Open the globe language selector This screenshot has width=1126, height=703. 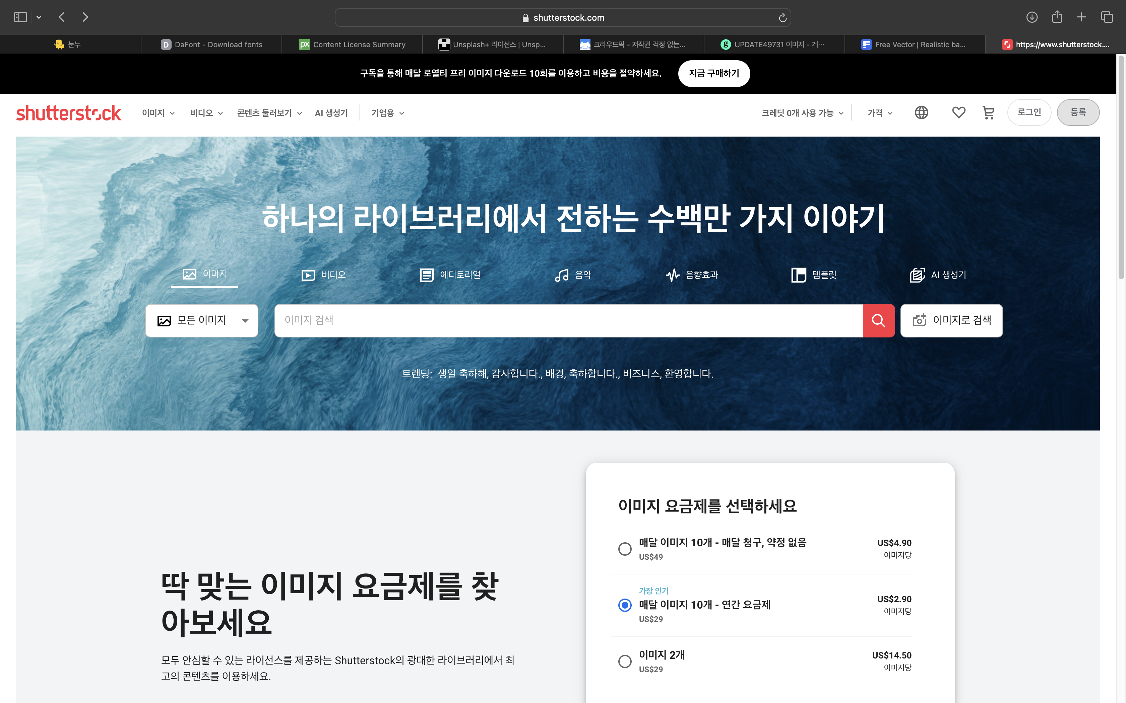coord(921,112)
